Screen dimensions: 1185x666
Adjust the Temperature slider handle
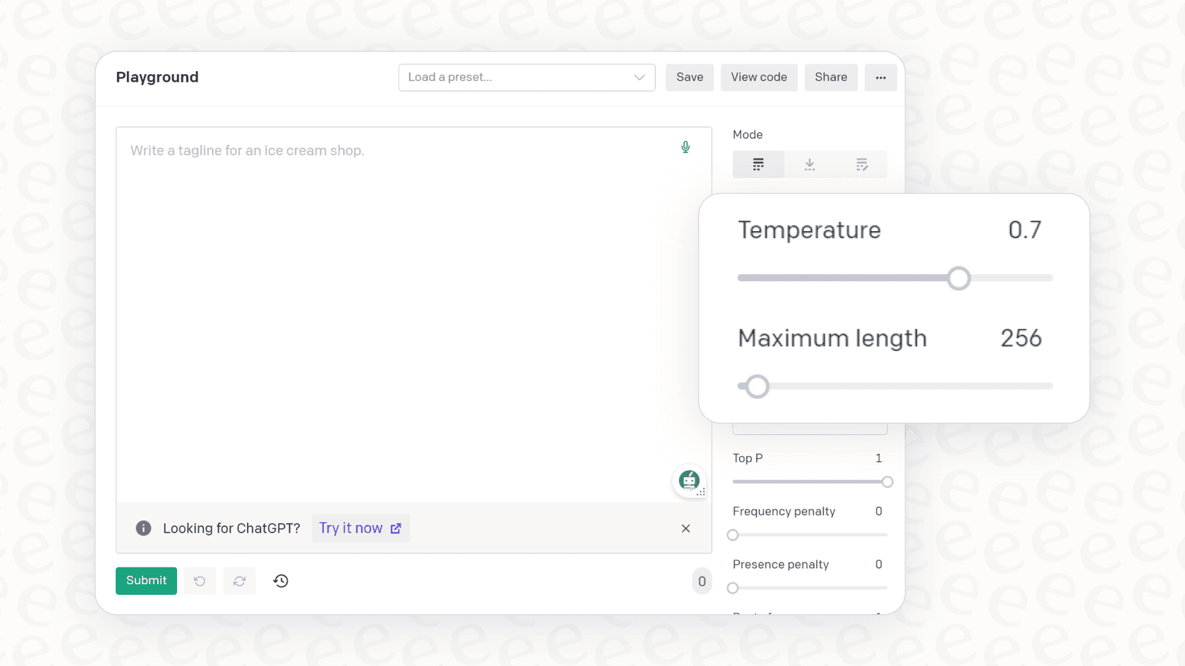pyautogui.click(x=959, y=278)
